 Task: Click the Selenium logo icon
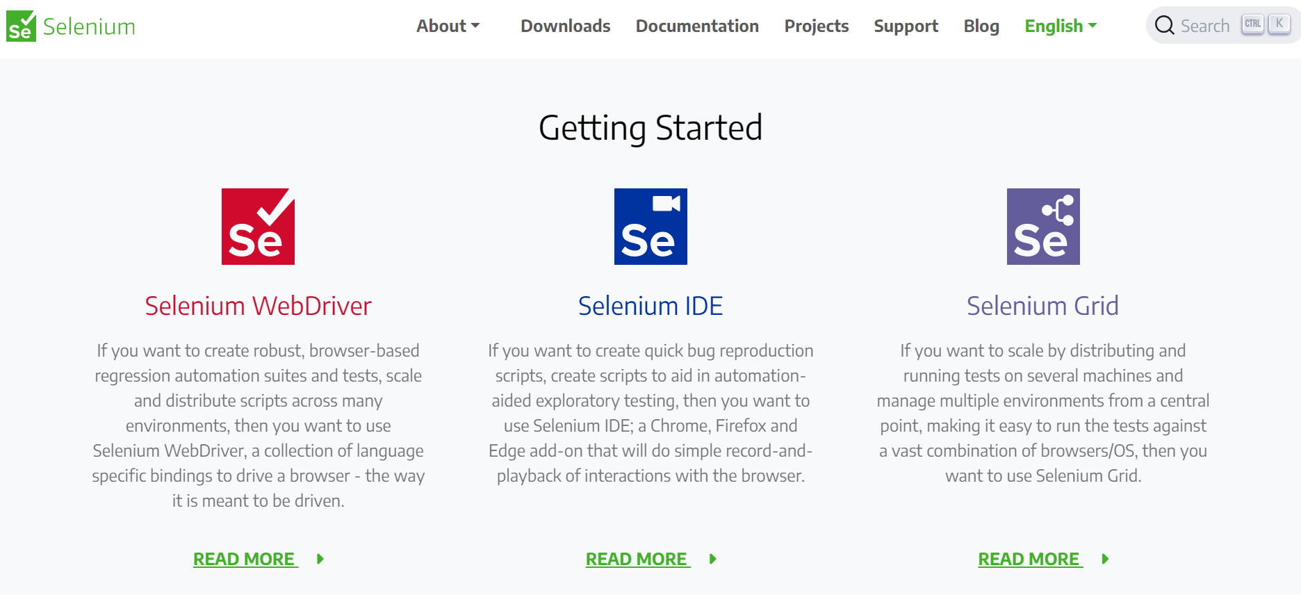[22, 25]
